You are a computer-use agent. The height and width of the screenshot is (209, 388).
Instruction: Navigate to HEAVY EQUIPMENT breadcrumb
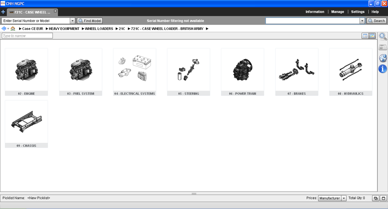click(x=64, y=29)
